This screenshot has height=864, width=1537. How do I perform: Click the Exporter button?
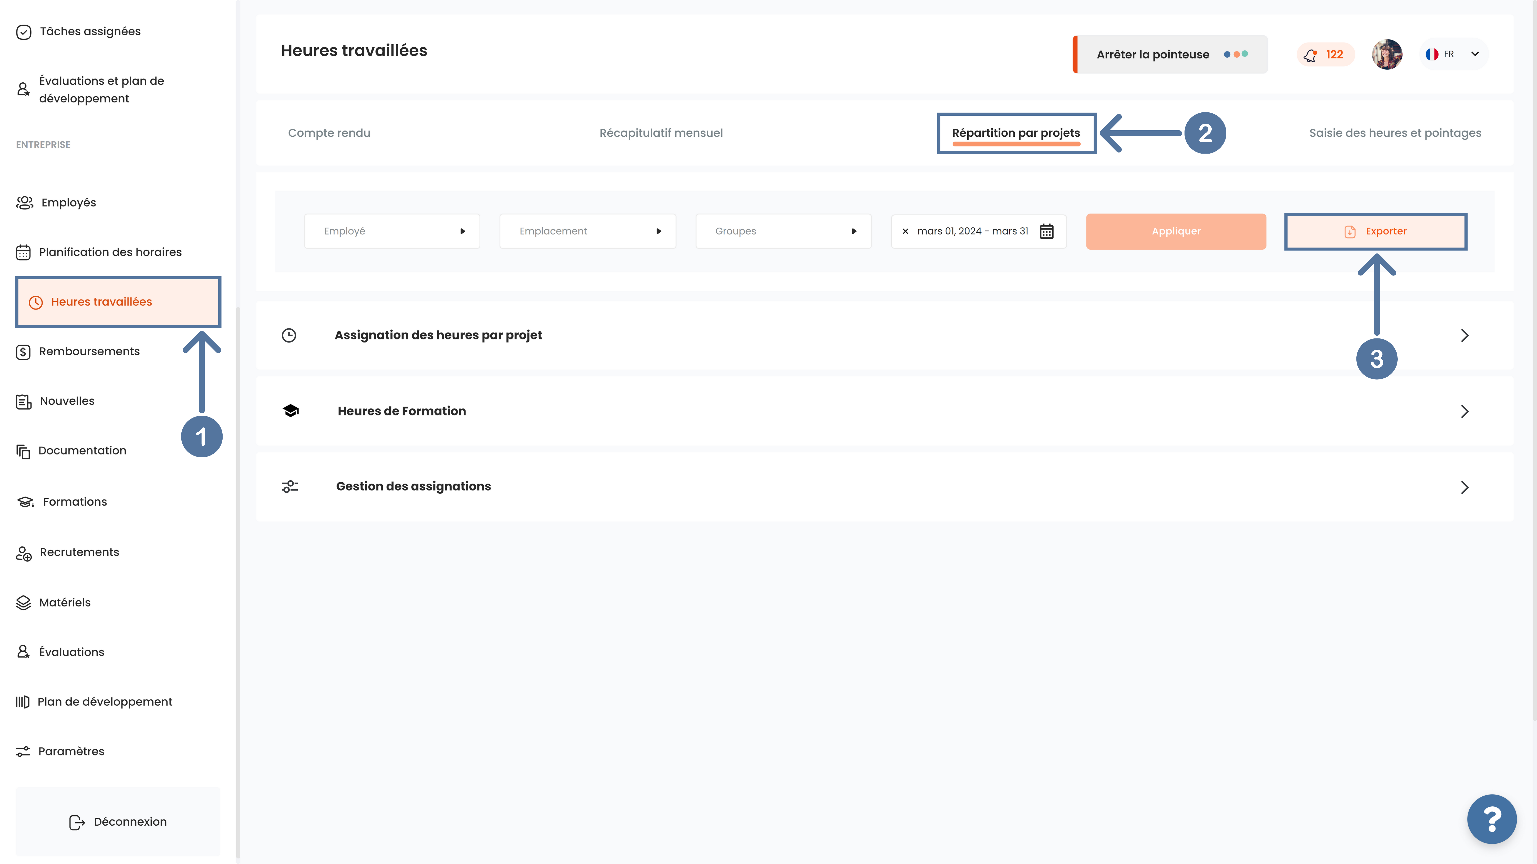[x=1376, y=231]
